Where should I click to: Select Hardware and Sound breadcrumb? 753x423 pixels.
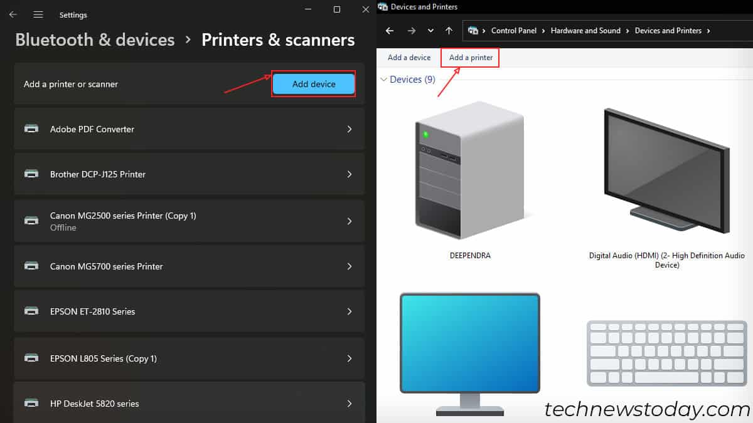tap(585, 31)
